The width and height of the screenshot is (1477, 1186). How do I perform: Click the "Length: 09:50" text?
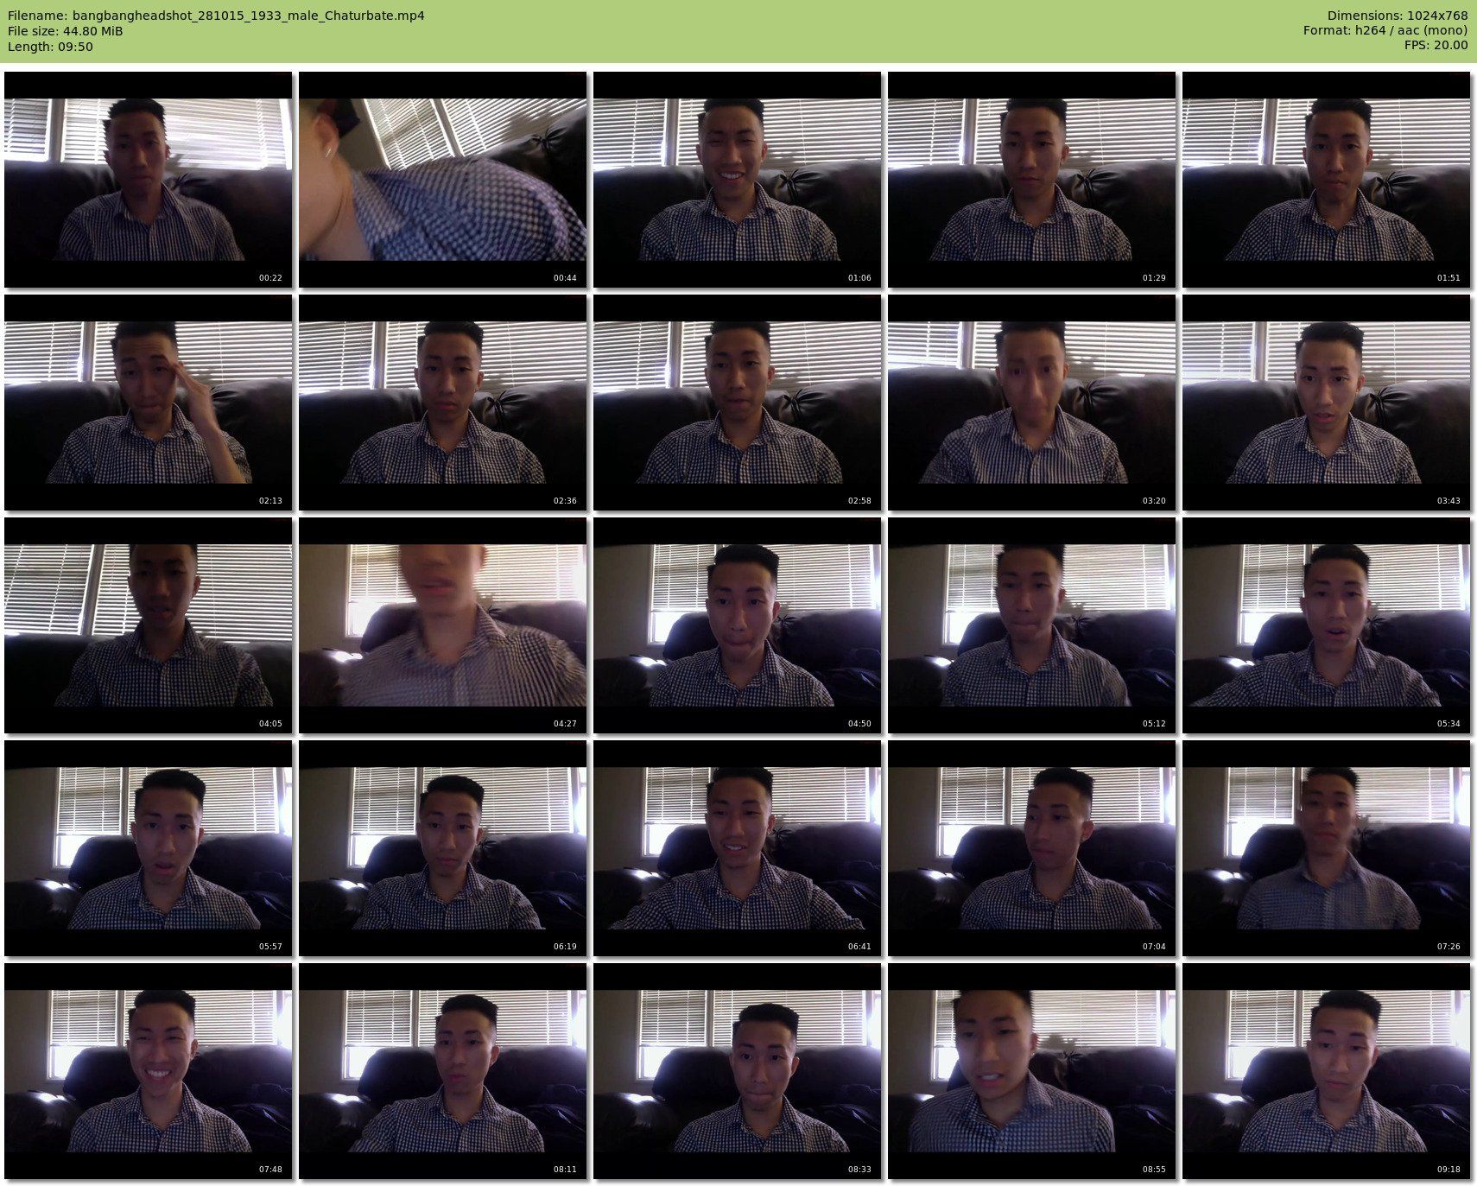(50, 47)
